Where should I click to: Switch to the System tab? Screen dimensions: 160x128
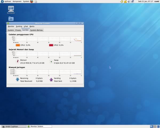coord(11,30)
